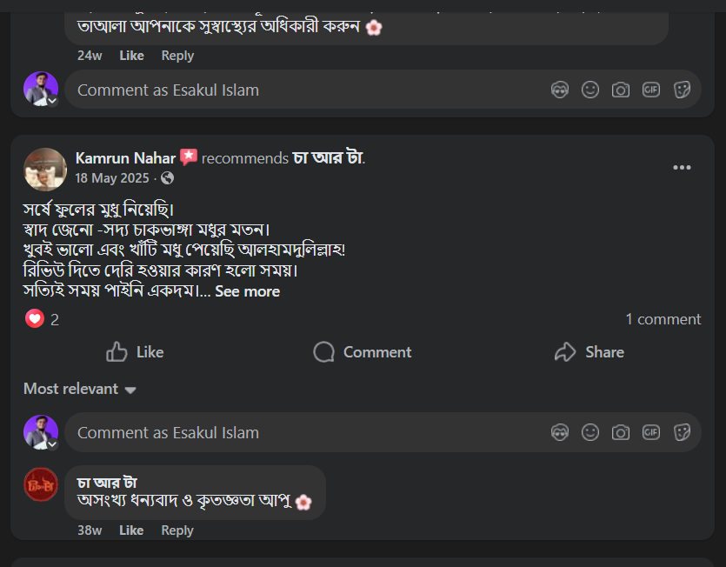Like the চা আর টা comment
The image size is (726, 567).
(131, 530)
